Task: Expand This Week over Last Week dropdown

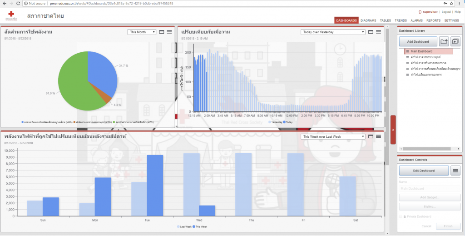Action: click(333, 136)
